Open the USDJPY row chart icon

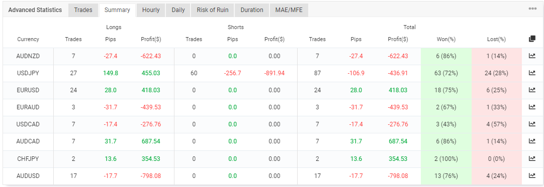[x=532, y=73]
